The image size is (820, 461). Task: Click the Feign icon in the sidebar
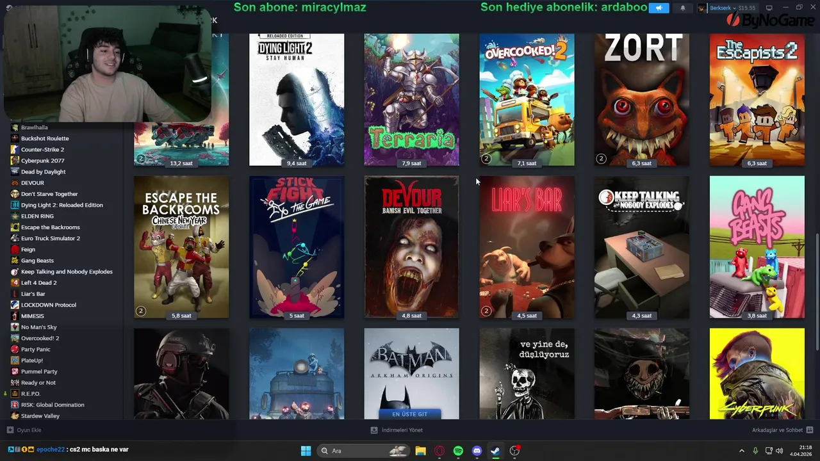pos(15,249)
